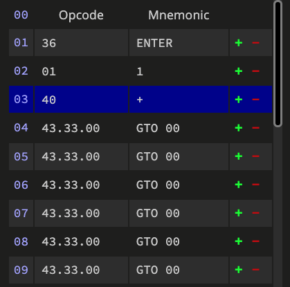This screenshot has width=290, height=287.
Task: Add a line after step 04
Action: tap(239, 128)
